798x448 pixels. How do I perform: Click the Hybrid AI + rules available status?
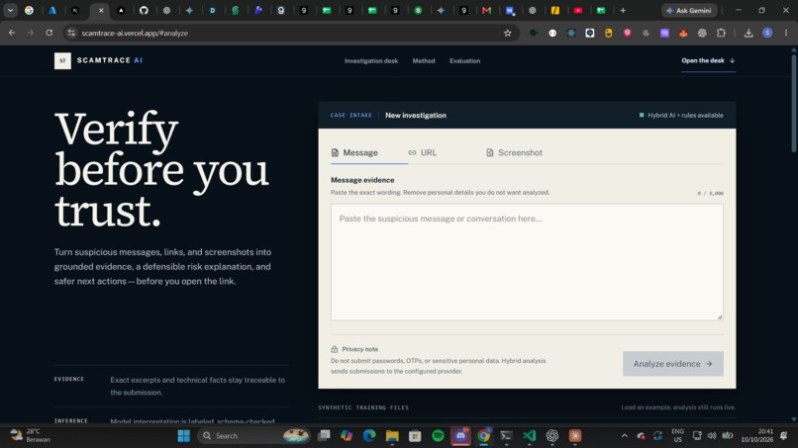[x=681, y=116]
